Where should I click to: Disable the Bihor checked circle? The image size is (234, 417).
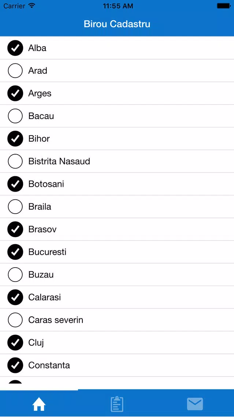(15, 138)
